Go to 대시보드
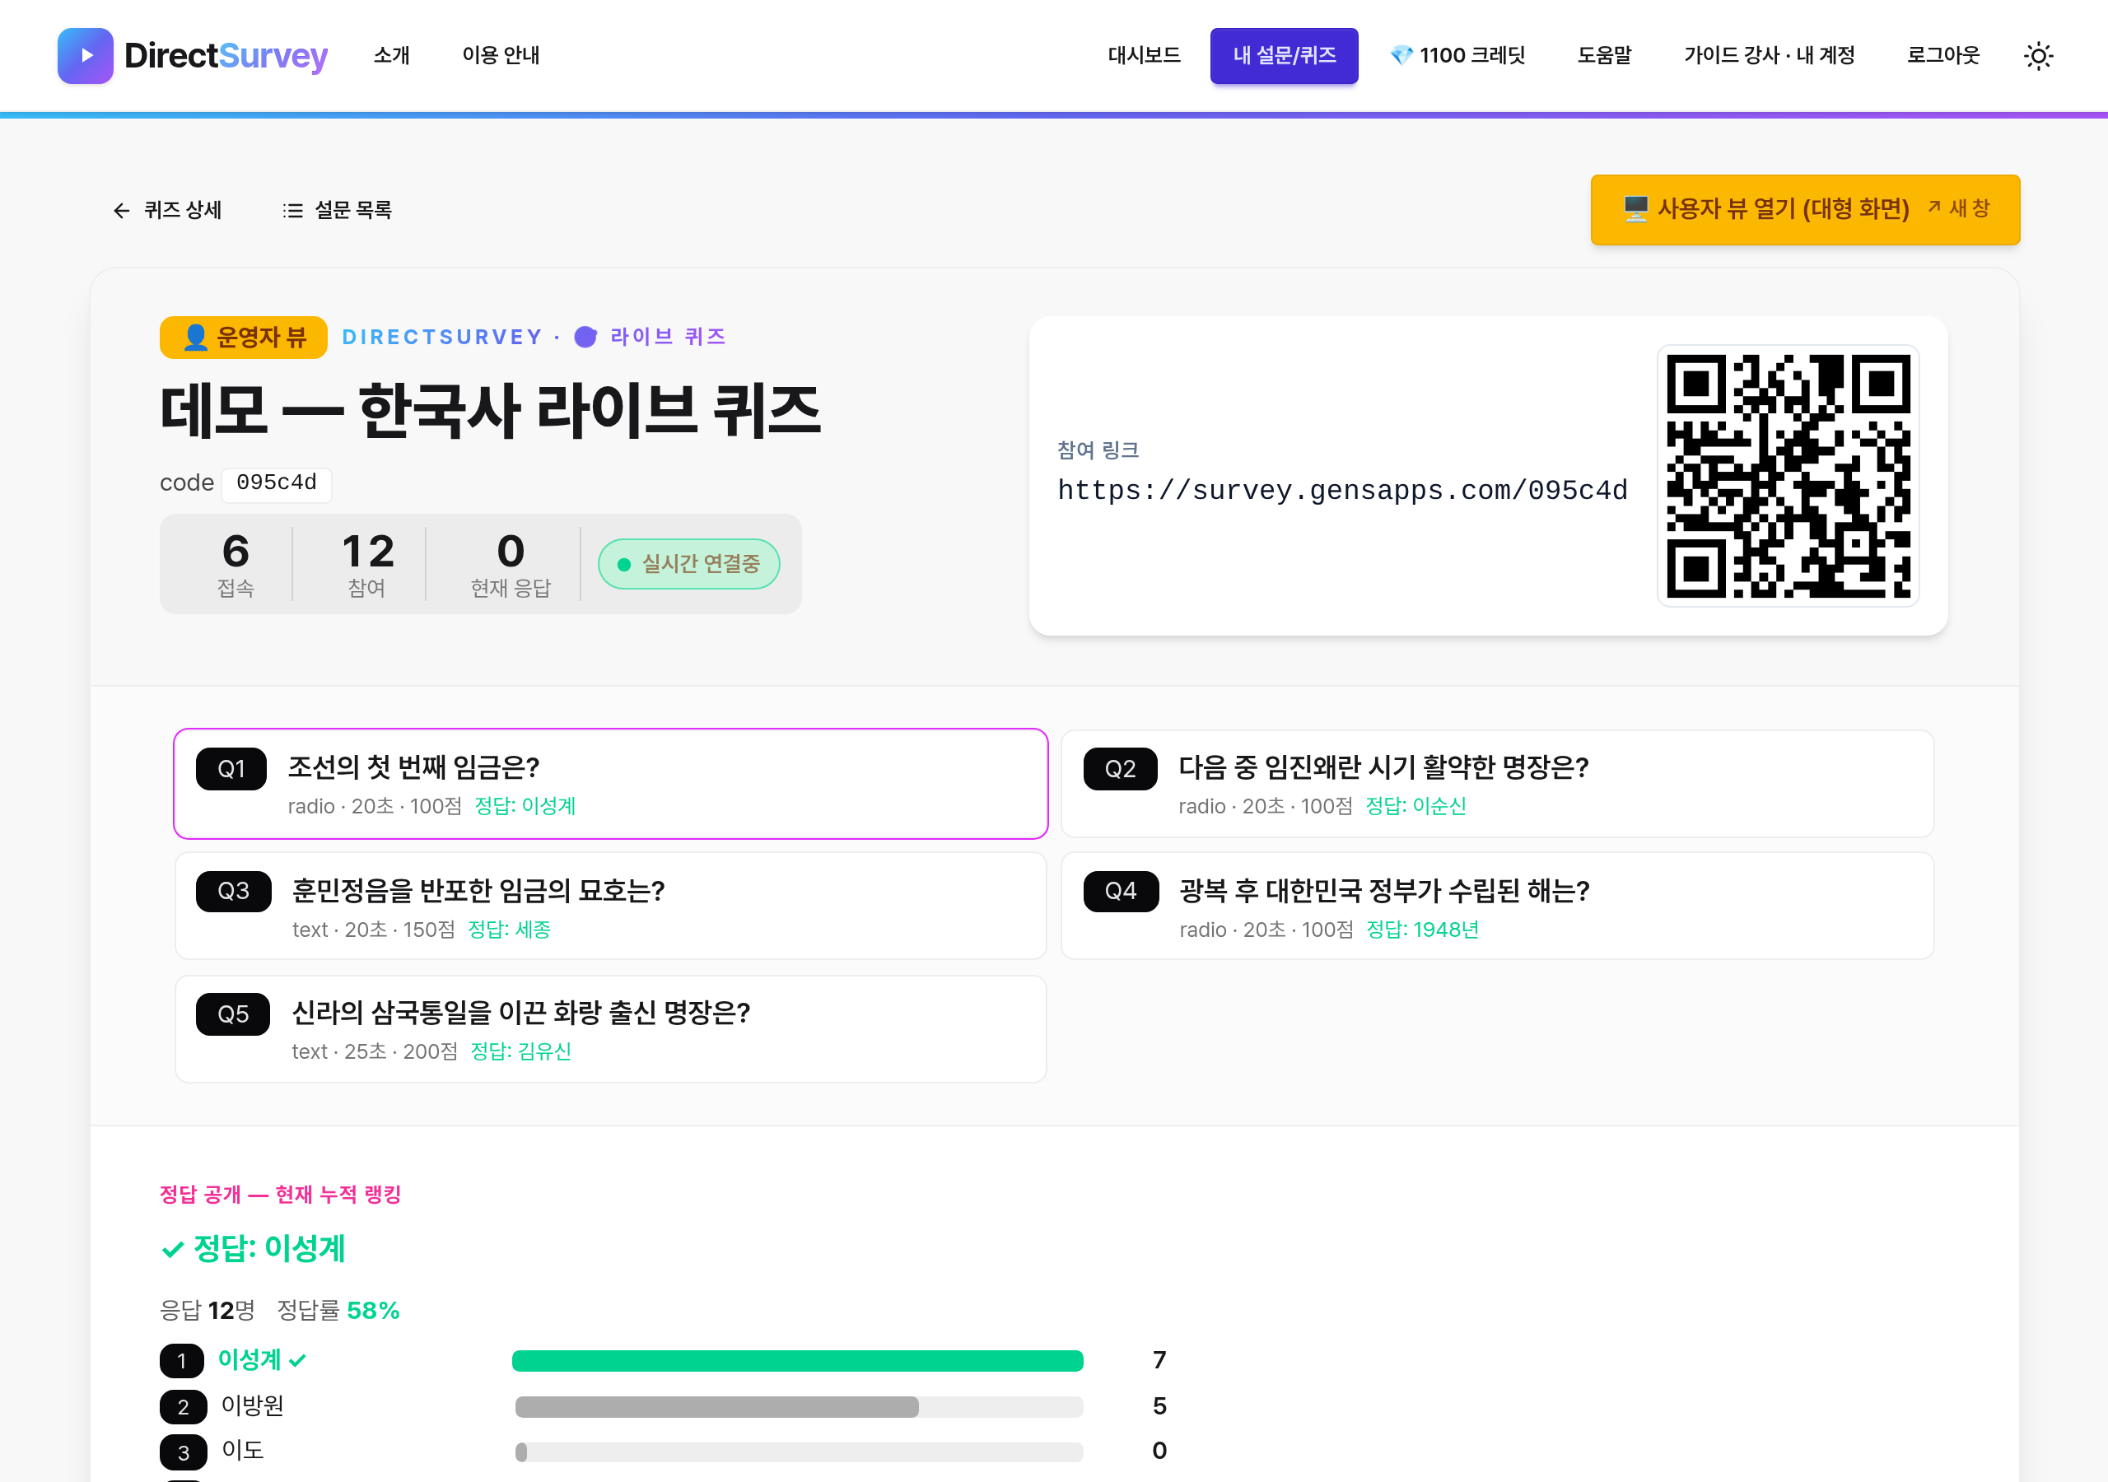The height and width of the screenshot is (1482, 2108). click(x=1144, y=55)
